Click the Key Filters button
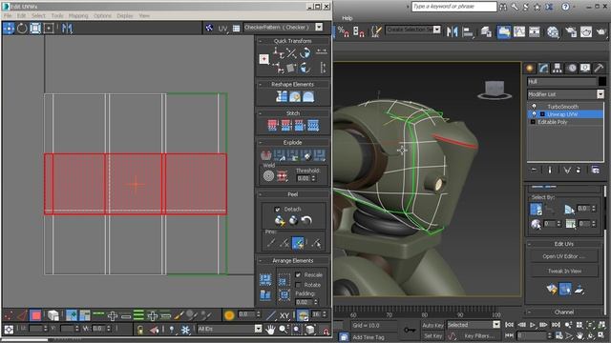This screenshot has width=611, height=343. point(479,335)
